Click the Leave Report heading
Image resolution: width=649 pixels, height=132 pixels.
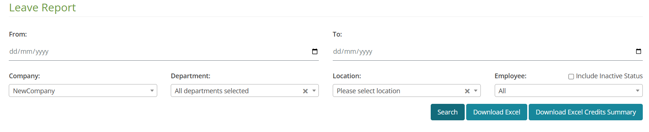click(x=42, y=7)
